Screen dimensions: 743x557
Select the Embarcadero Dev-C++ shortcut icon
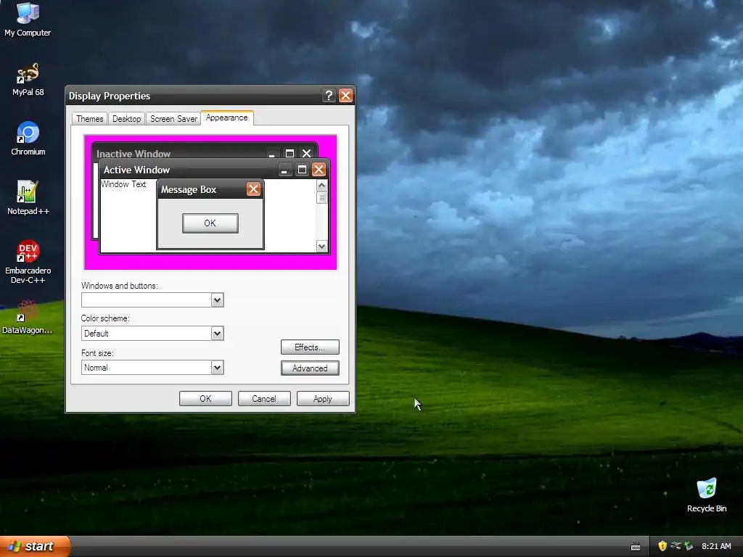click(28, 262)
